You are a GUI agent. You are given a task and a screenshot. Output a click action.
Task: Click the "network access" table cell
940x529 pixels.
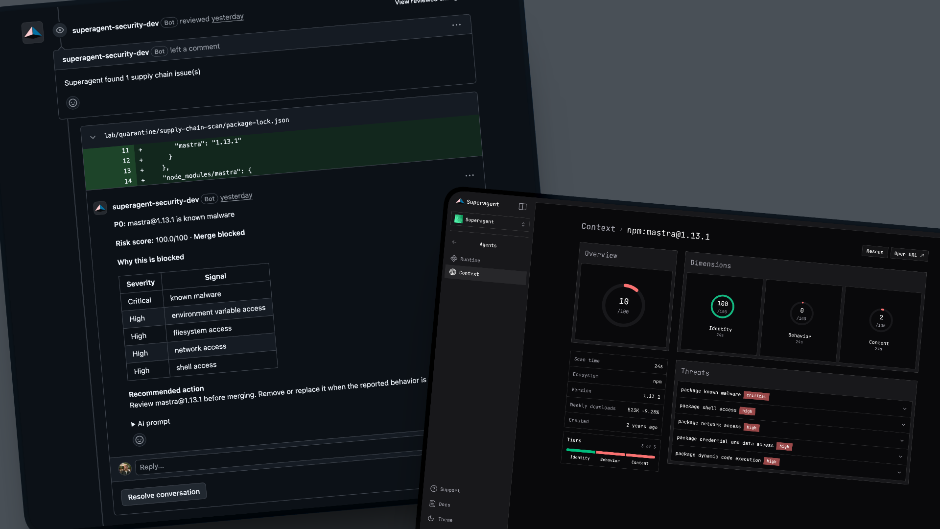click(222, 347)
